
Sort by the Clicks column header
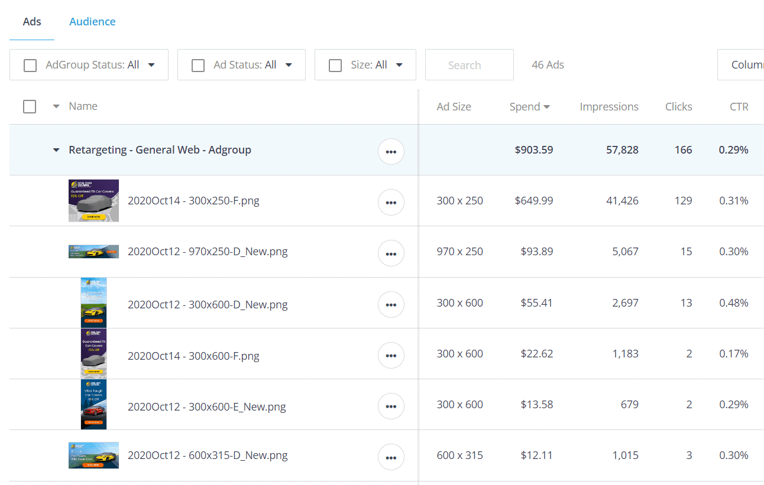pos(678,107)
